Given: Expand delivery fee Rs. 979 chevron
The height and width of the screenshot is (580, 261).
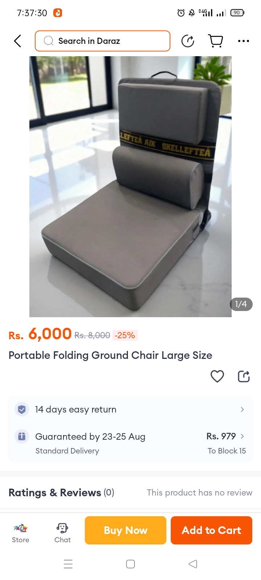Looking at the screenshot, I should [242, 436].
